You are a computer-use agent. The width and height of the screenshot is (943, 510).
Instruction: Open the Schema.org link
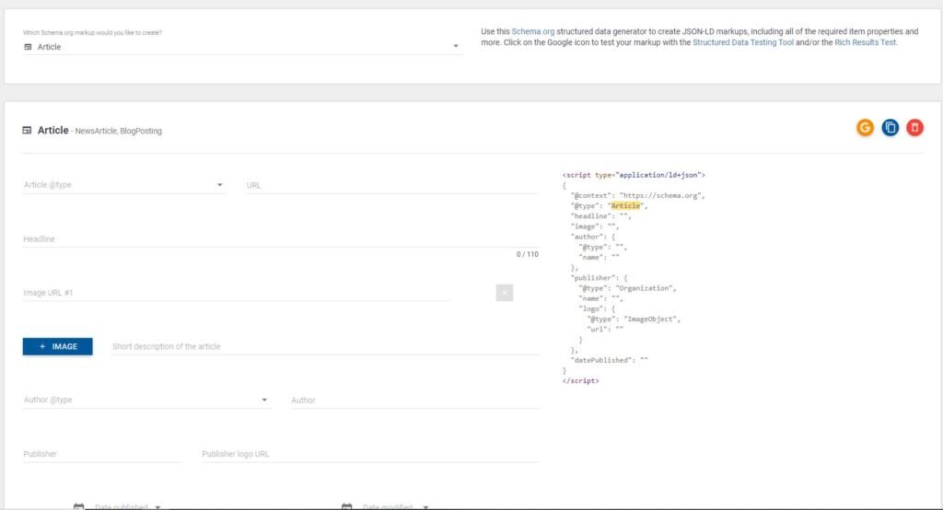coord(533,31)
